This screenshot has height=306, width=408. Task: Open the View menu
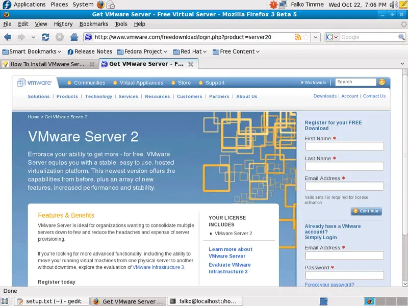click(41, 24)
